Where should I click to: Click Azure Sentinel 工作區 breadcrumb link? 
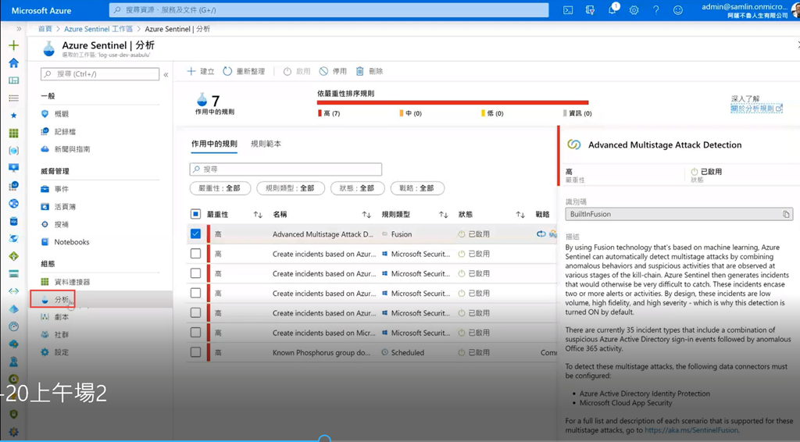[98, 29]
